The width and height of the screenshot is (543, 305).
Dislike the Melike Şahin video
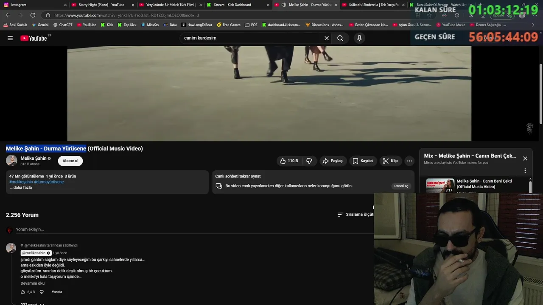click(309, 161)
